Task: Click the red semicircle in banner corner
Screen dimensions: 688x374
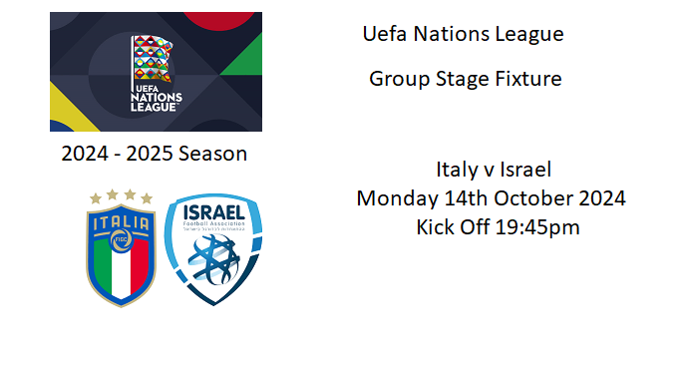Action: [x=218, y=20]
